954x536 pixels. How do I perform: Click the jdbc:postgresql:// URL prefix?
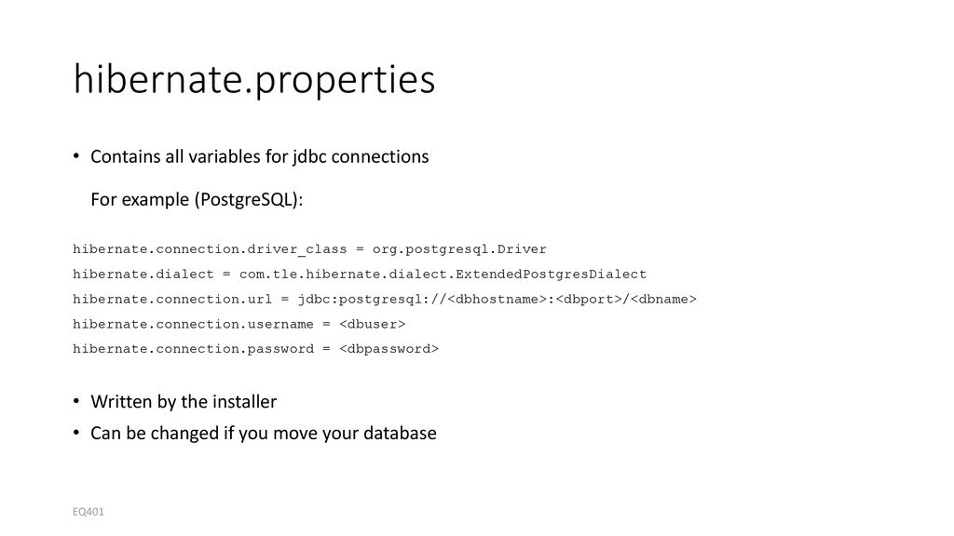click(372, 299)
